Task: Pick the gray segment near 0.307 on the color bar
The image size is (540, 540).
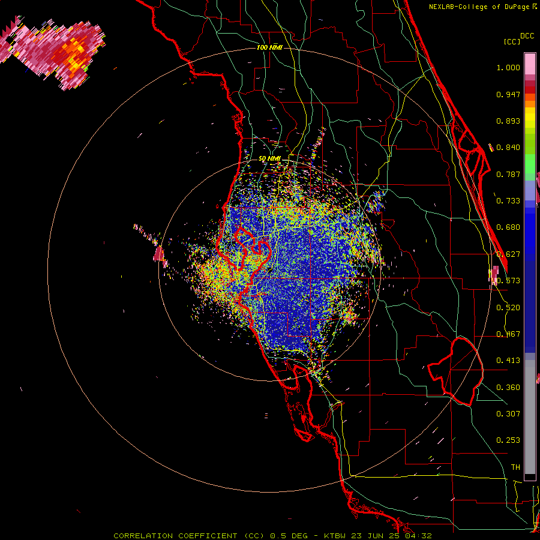Action: pos(530,417)
